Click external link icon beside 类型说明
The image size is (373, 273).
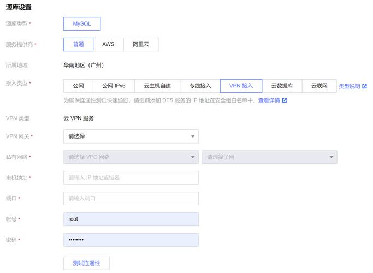(364, 86)
